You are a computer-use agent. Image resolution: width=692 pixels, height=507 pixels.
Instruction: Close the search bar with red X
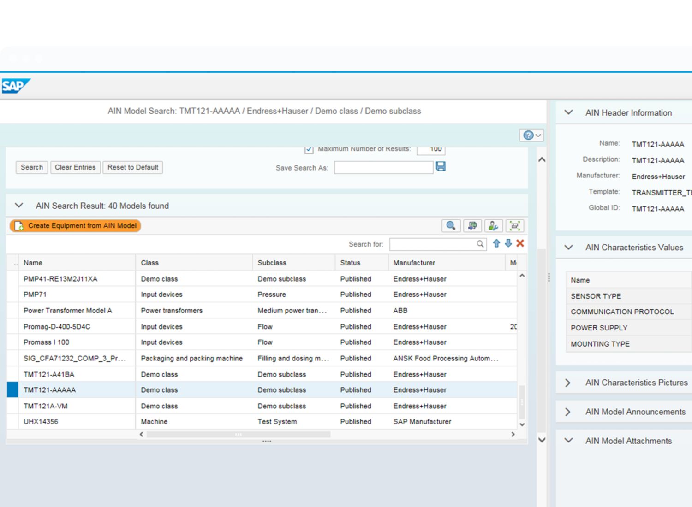[x=520, y=244]
